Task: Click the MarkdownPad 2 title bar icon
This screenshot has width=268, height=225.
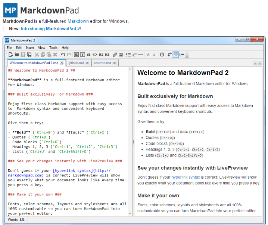Action: [x=7, y=40]
